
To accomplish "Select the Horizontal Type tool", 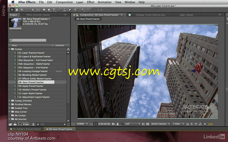I will [54, 10].
